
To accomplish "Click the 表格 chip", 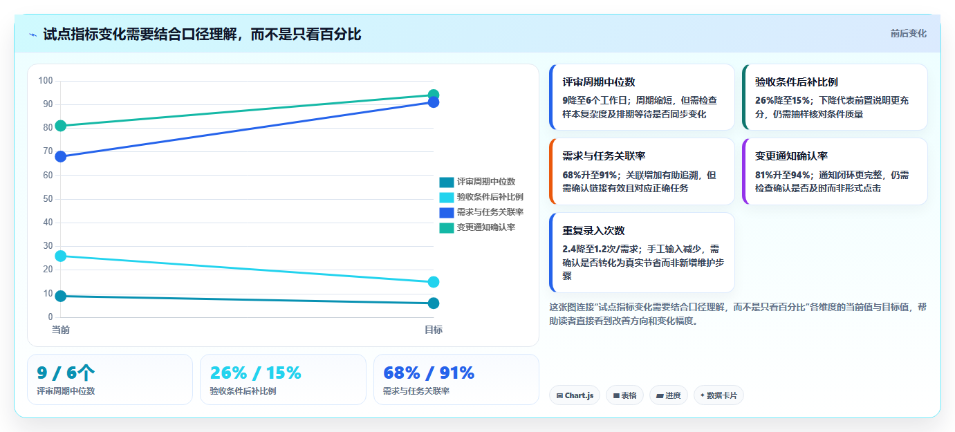I will click(x=624, y=395).
